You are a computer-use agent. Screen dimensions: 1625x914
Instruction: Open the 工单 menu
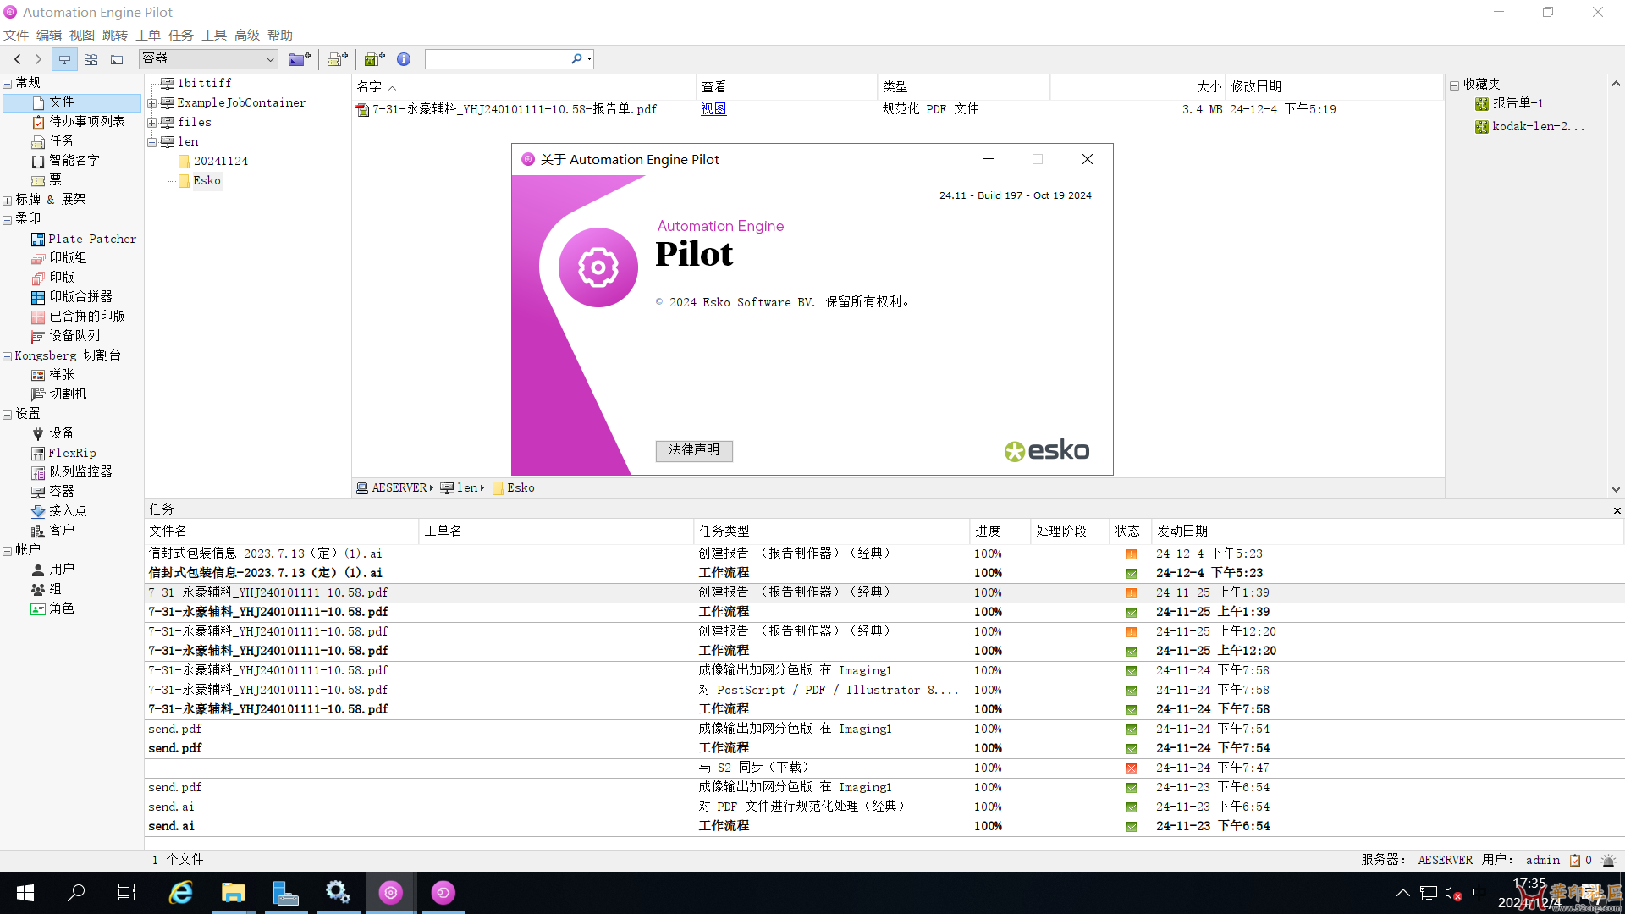[148, 35]
